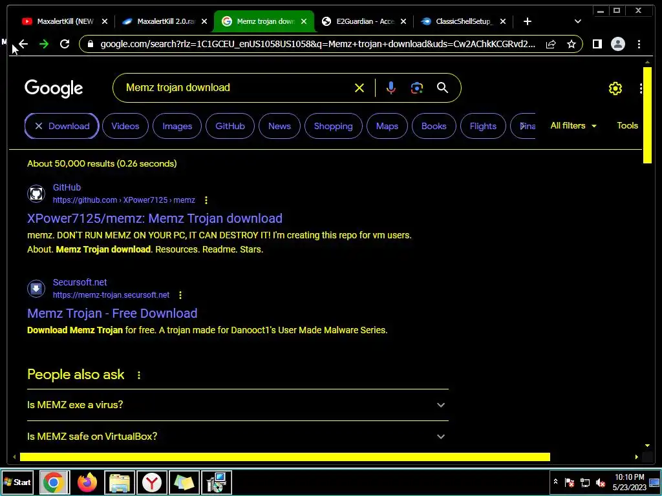Open Memz Trojan - Free Download link

click(112, 313)
